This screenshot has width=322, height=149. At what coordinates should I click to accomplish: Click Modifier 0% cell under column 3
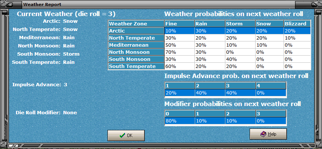point(271,121)
